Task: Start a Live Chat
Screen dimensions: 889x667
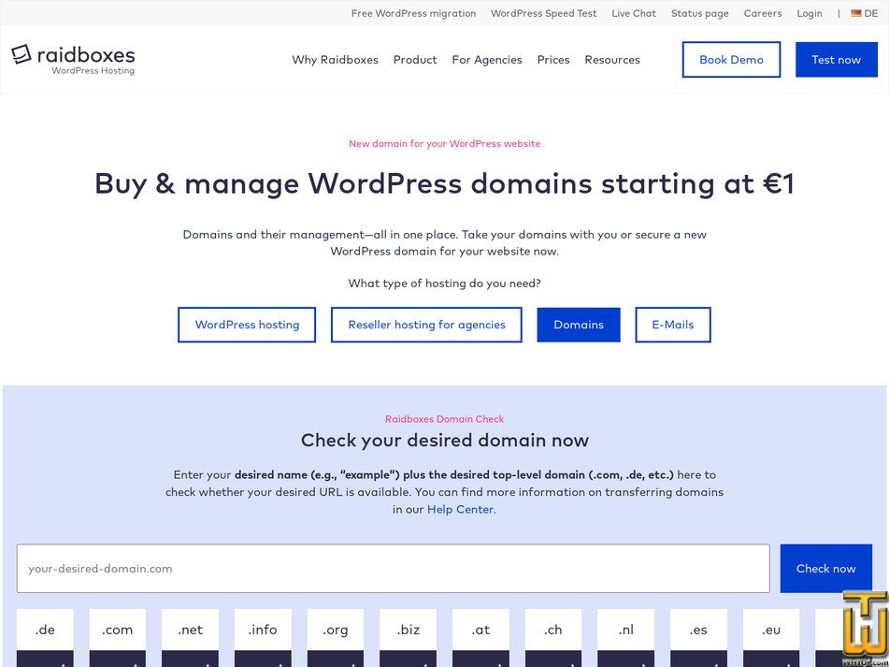Action: pos(634,13)
